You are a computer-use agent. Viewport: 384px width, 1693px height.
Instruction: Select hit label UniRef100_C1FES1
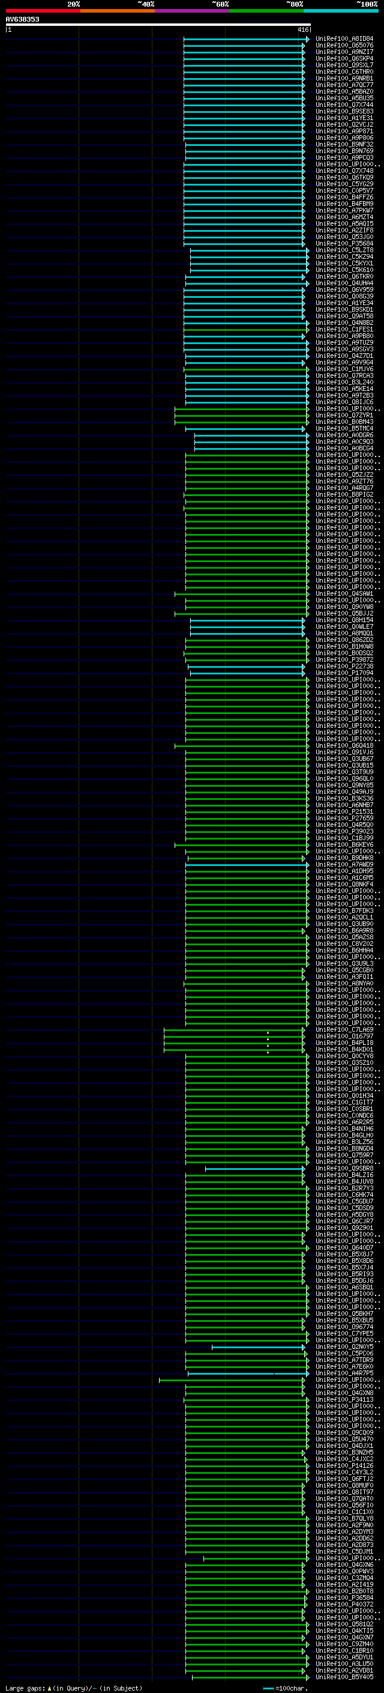click(344, 329)
